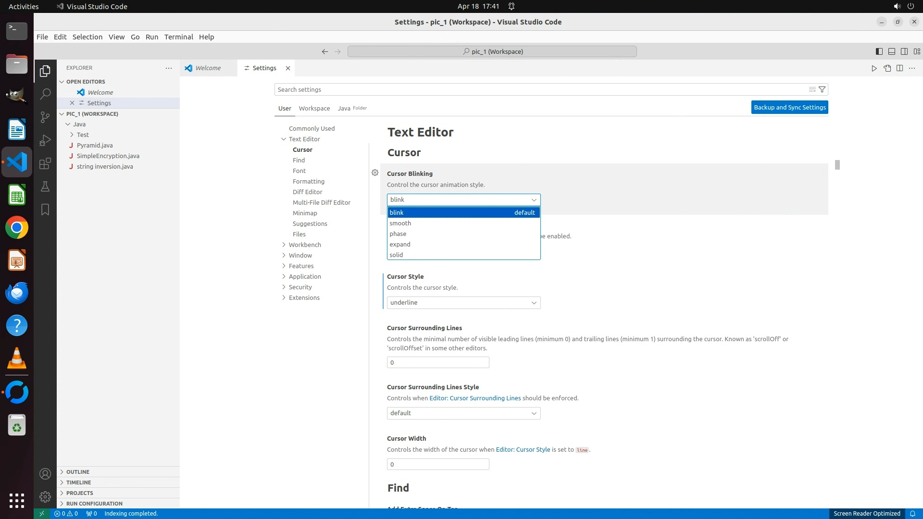Open Accounts menu in activity bar

tap(45, 474)
